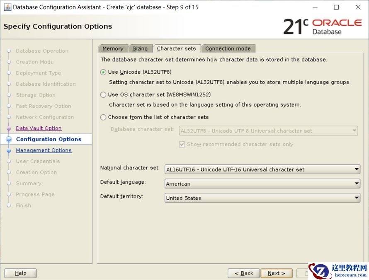This screenshot has width=369, height=280.
Task: Open the Management Options step link
Action: (44, 150)
